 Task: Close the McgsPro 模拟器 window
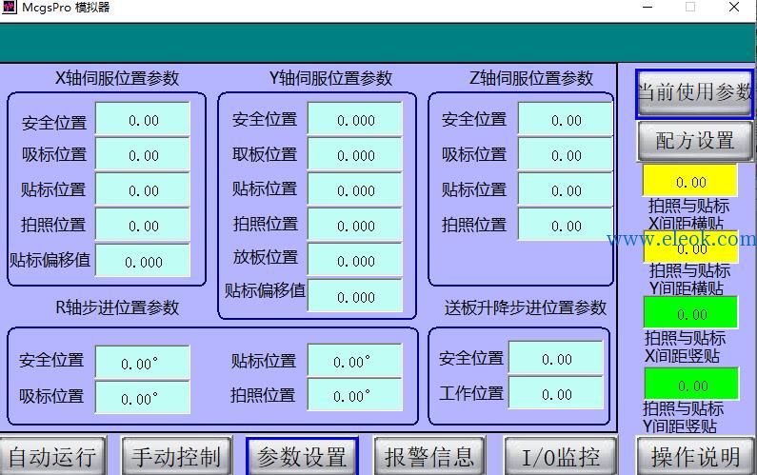point(734,7)
